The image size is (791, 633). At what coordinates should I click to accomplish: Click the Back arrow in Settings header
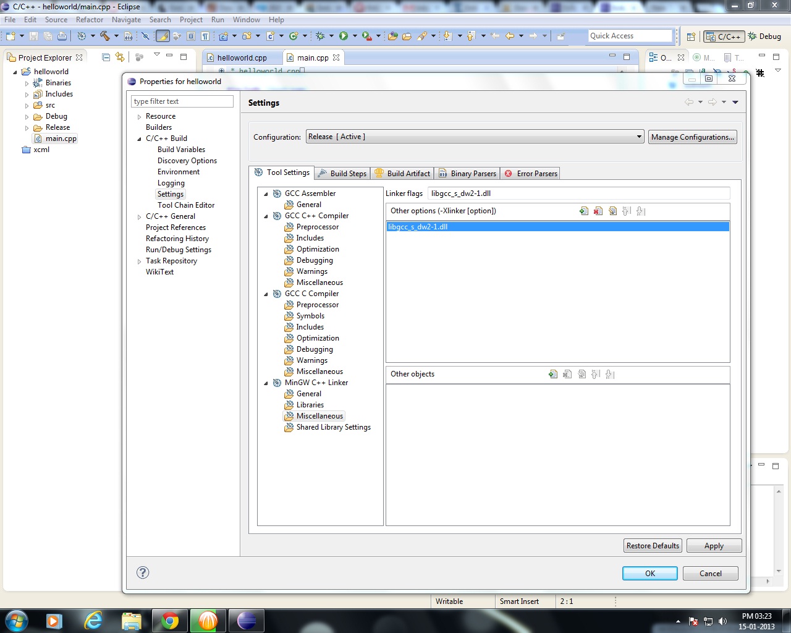coord(689,102)
